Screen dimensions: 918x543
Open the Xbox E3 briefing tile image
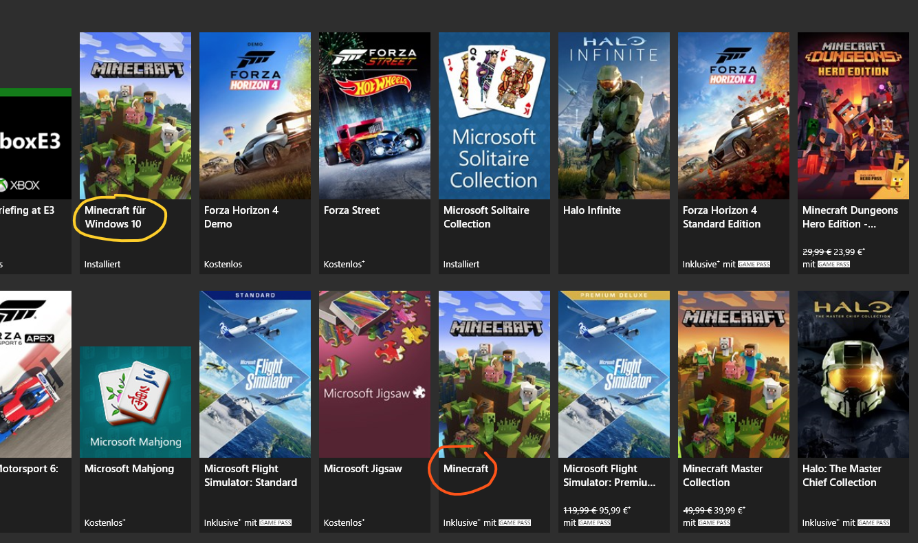36,143
